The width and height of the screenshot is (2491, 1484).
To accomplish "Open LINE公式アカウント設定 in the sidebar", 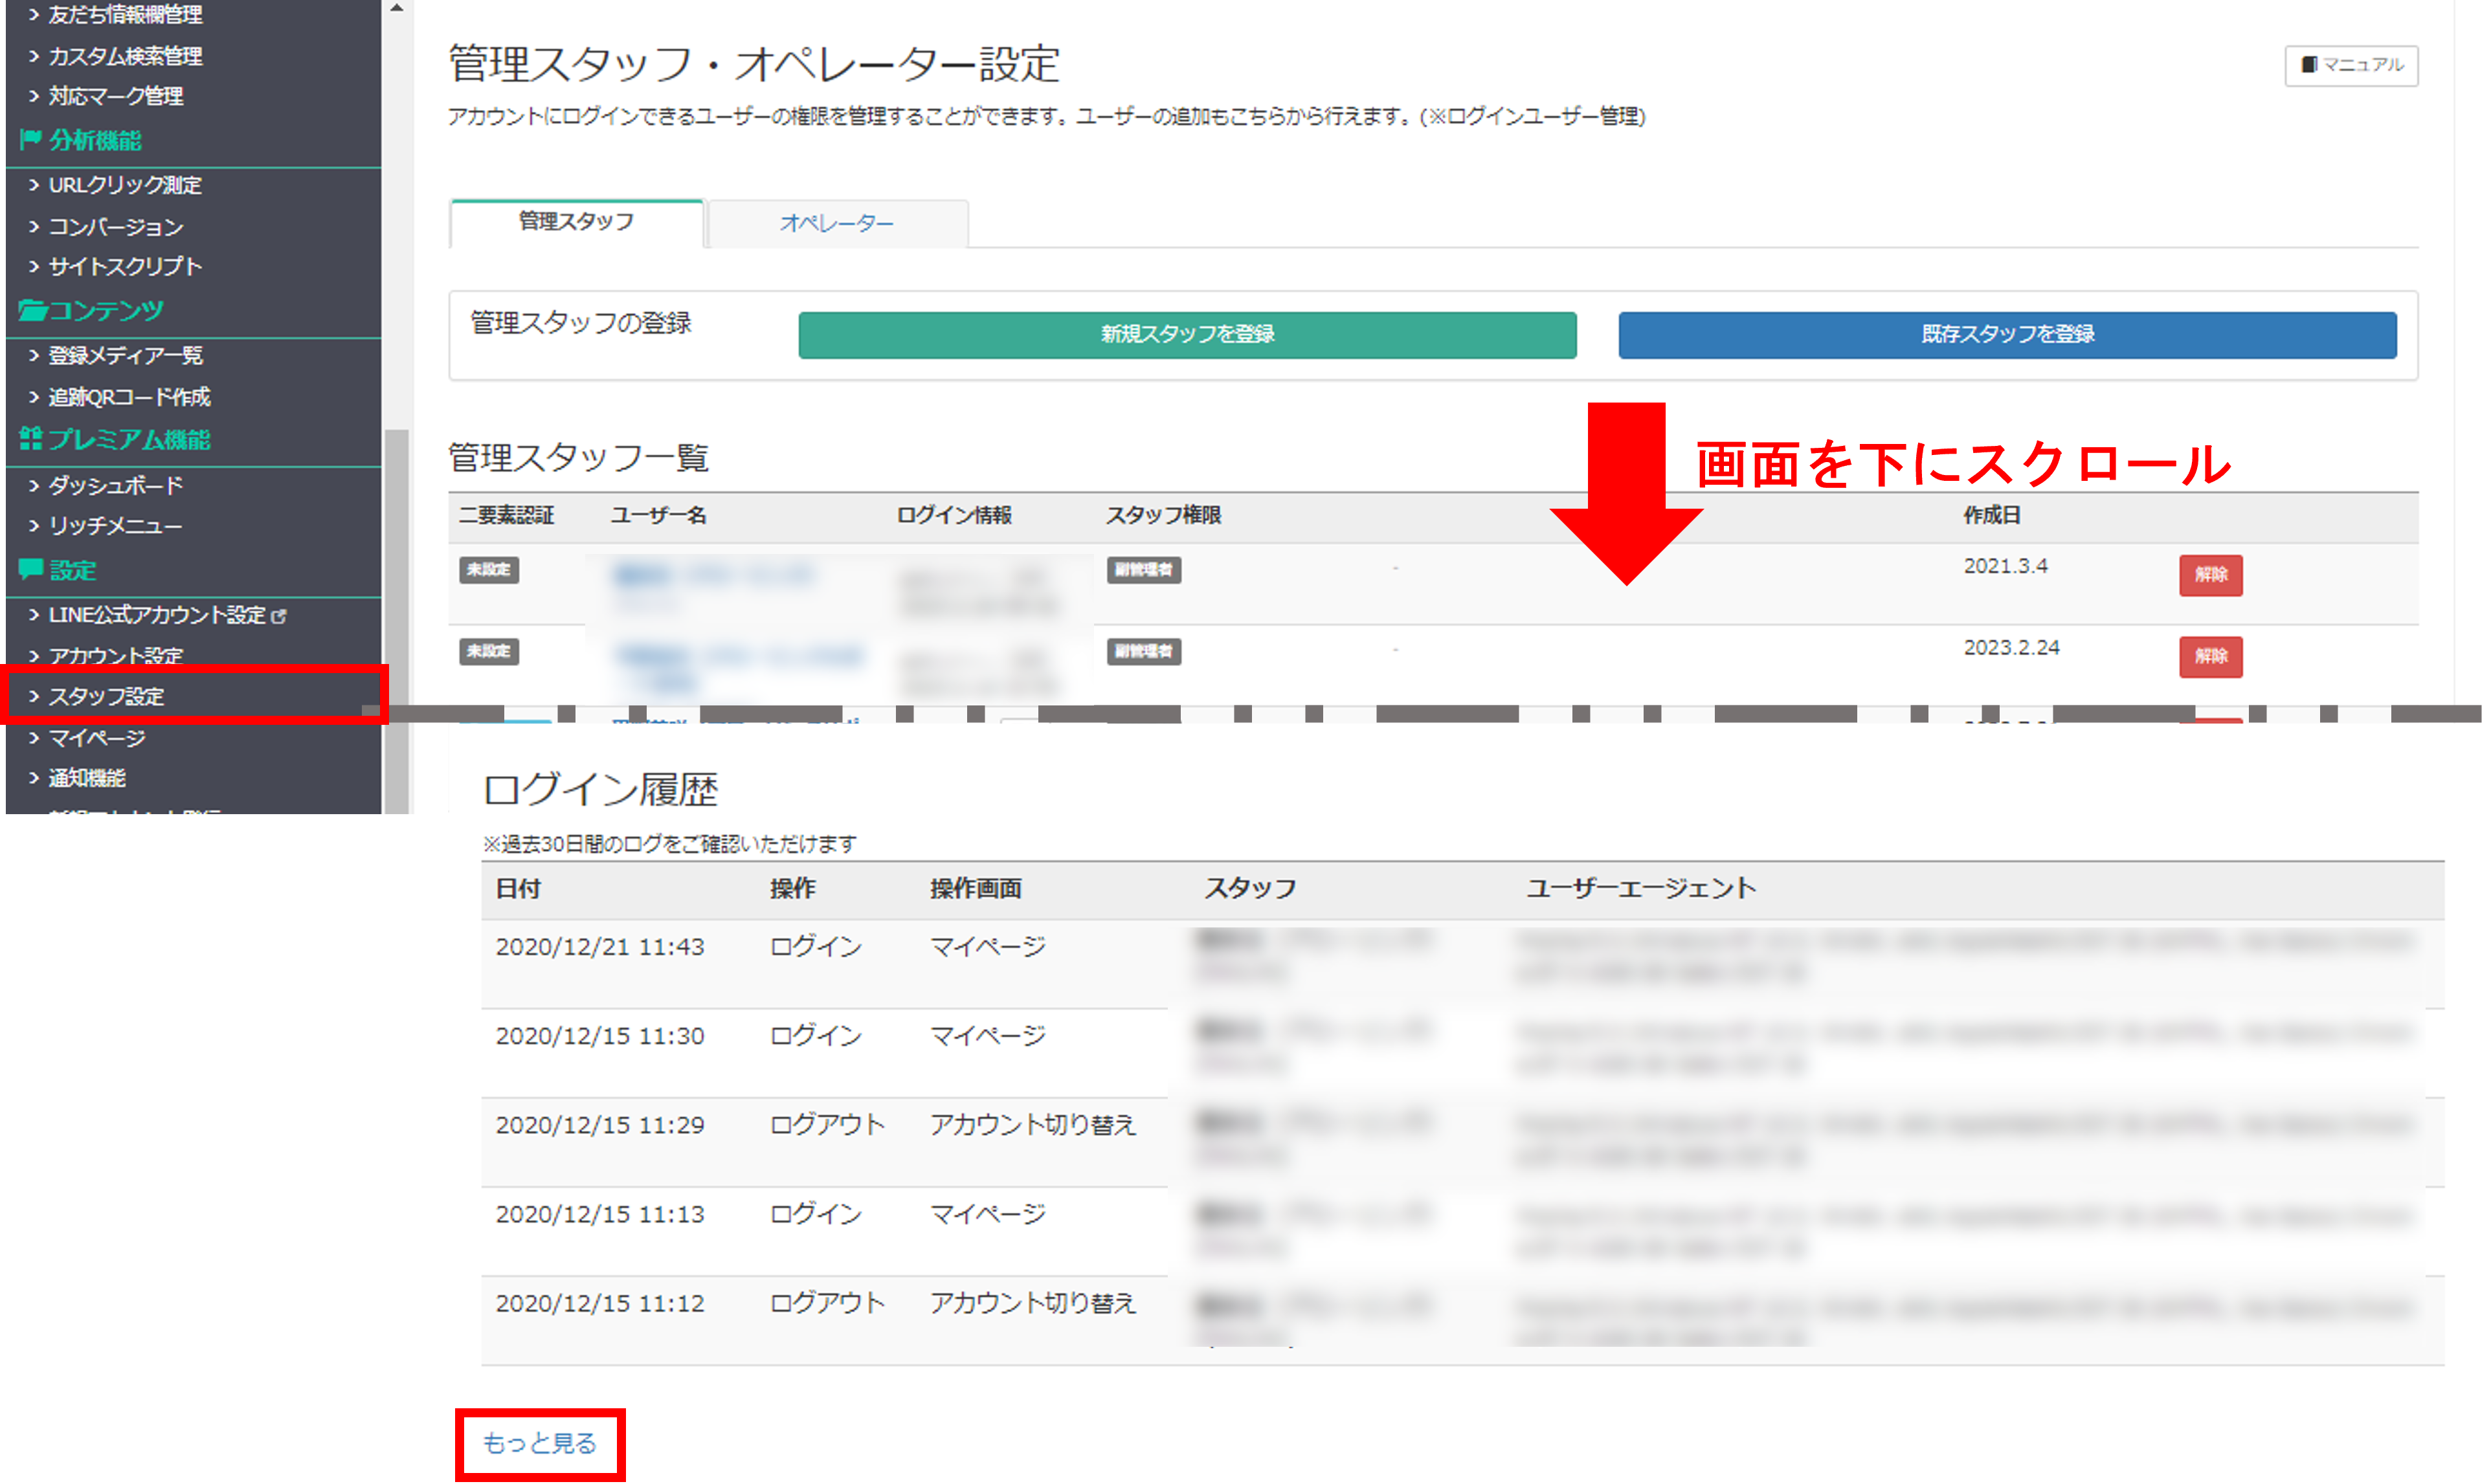I will 157,616.
